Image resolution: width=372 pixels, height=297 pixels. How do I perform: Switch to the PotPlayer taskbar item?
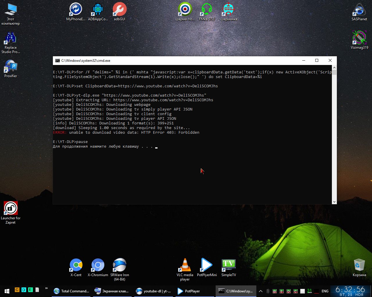(x=189, y=291)
